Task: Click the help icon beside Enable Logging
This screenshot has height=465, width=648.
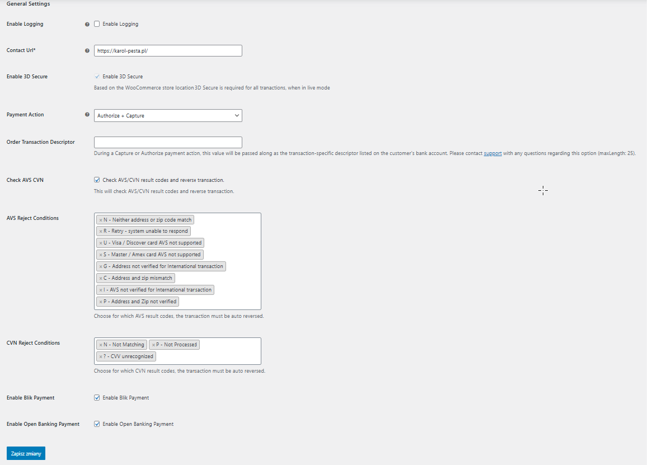Action: coord(87,24)
